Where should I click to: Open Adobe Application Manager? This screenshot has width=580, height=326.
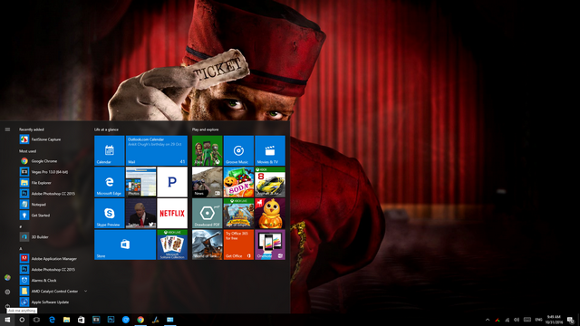point(53,259)
